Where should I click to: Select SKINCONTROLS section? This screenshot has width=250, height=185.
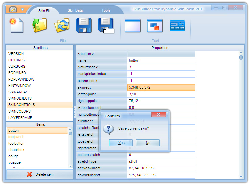coord(40,105)
